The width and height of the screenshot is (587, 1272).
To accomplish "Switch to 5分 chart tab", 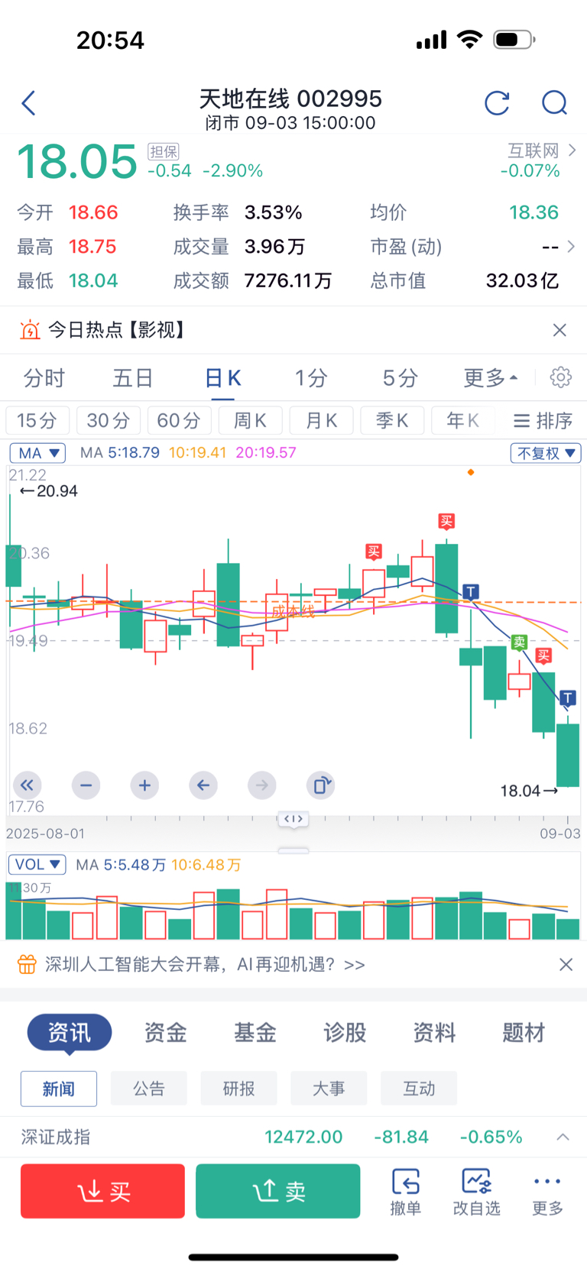I will coord(400,377).
